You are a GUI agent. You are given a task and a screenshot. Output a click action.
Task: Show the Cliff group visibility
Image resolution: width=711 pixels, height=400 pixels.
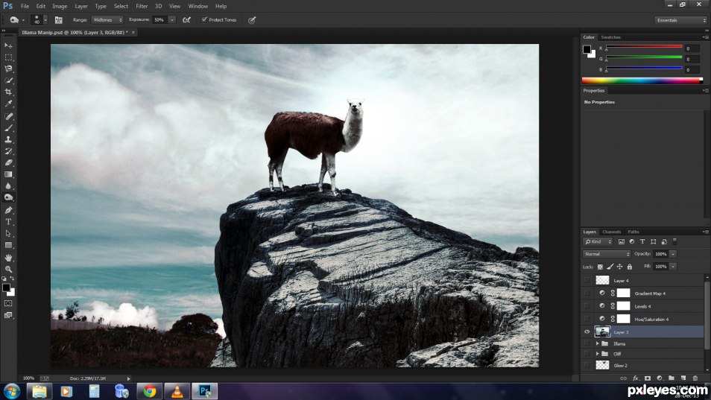pyautogui.click(x=587, y=354)
